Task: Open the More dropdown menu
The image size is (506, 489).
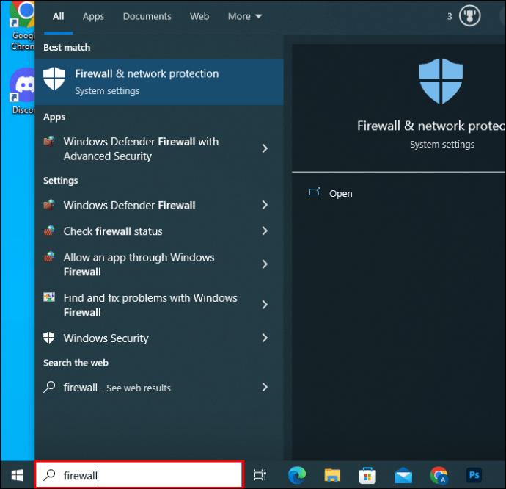Action: 245,16
